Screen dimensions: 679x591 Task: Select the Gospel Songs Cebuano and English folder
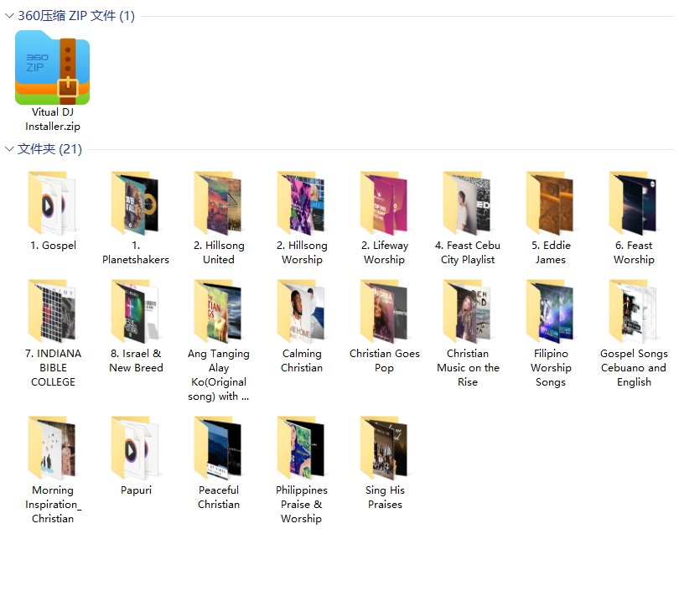pos(634,312)
